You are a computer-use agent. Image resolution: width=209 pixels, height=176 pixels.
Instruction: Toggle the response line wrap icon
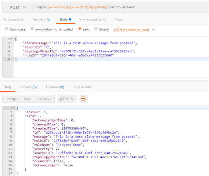point(83,99)
